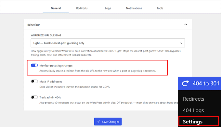The height and width of the screenshot is (127, 221).
Task: Open the WordPress URL Guessing dropdown
Action: [108, 43]
